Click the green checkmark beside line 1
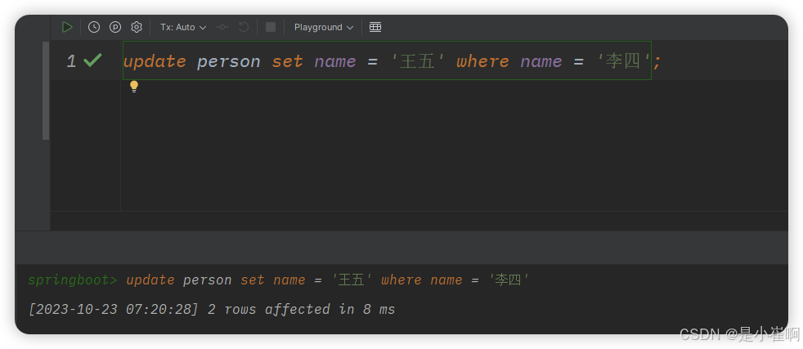 coord(92,60)
